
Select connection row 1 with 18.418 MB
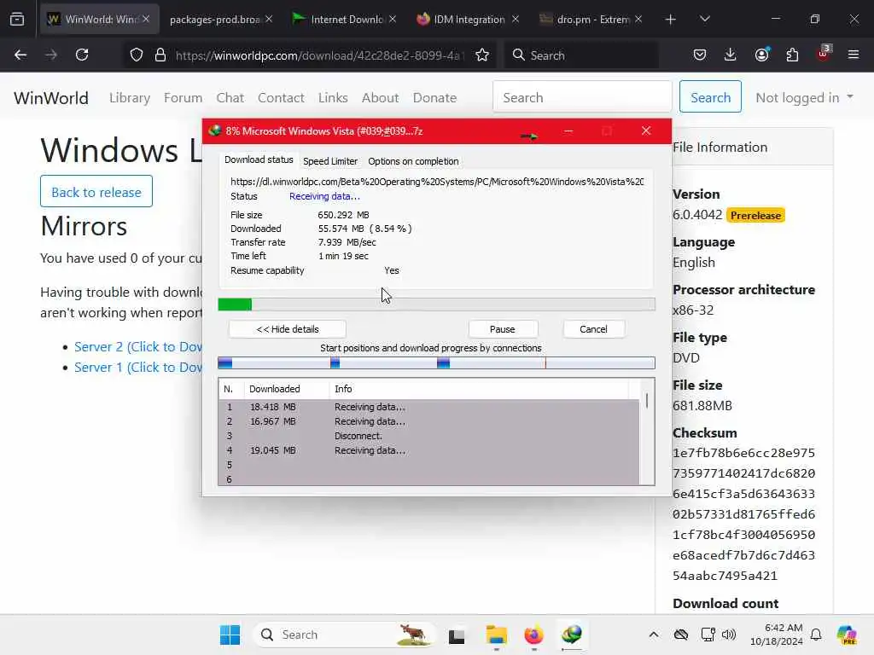[428, 407]
